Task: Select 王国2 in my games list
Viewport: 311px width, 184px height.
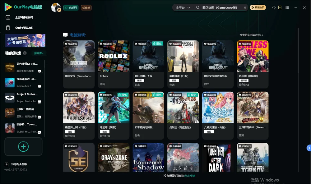Action: (x=23, y=113)
